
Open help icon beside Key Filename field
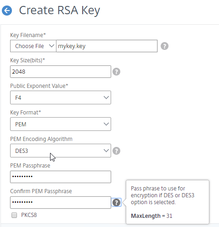point(164,46)
